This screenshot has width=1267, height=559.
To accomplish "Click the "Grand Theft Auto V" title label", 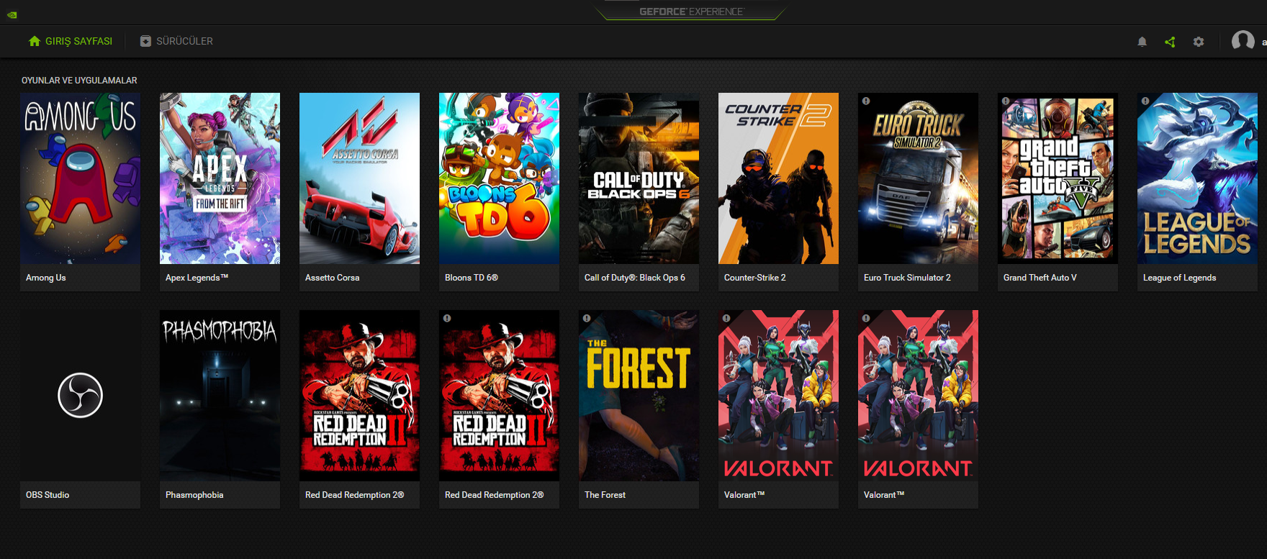I will pos(1040,278).
